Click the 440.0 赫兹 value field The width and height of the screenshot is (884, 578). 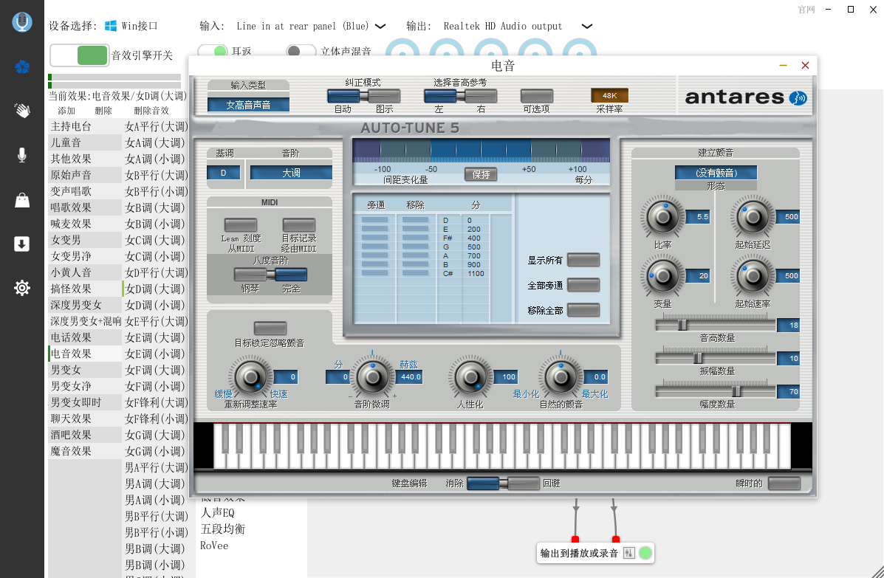tap(411, 377)
